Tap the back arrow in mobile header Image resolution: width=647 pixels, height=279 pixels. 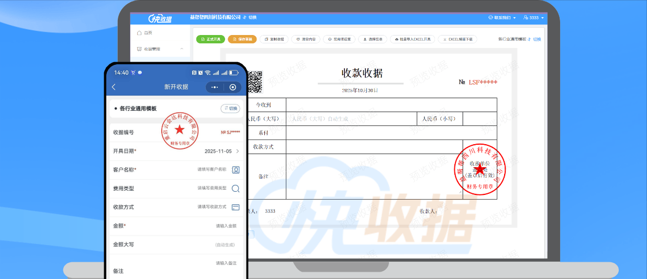114,87
